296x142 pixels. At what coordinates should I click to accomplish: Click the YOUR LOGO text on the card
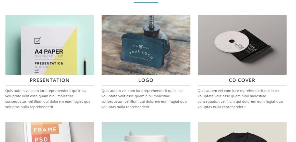pos(141,54)
